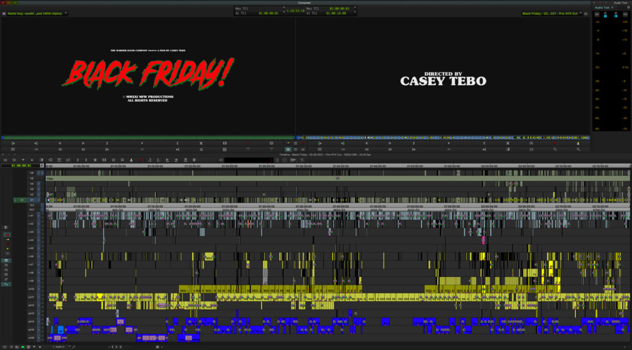Click speaker audio icon in timeline toolbar
Screen dimensions: 632x350
tap(221, 160)
